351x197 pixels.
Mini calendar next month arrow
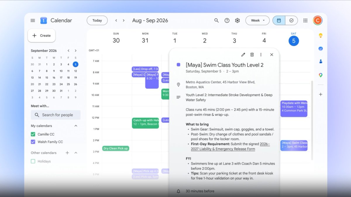[75, 51]
